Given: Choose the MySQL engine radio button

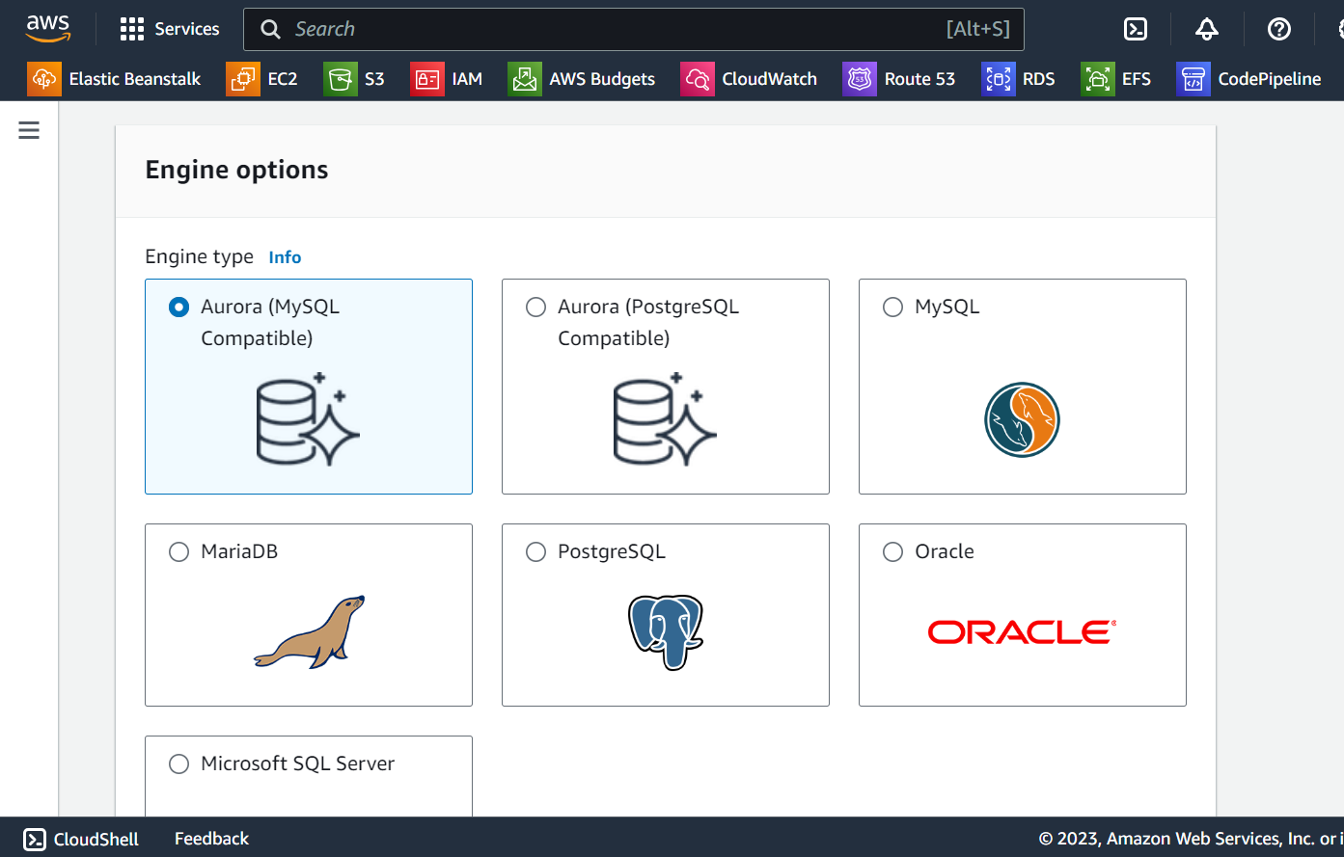Looking at the screenshot, I should [893, 308].
